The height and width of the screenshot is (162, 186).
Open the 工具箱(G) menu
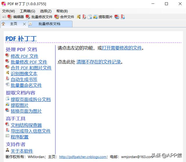point(28,11)
